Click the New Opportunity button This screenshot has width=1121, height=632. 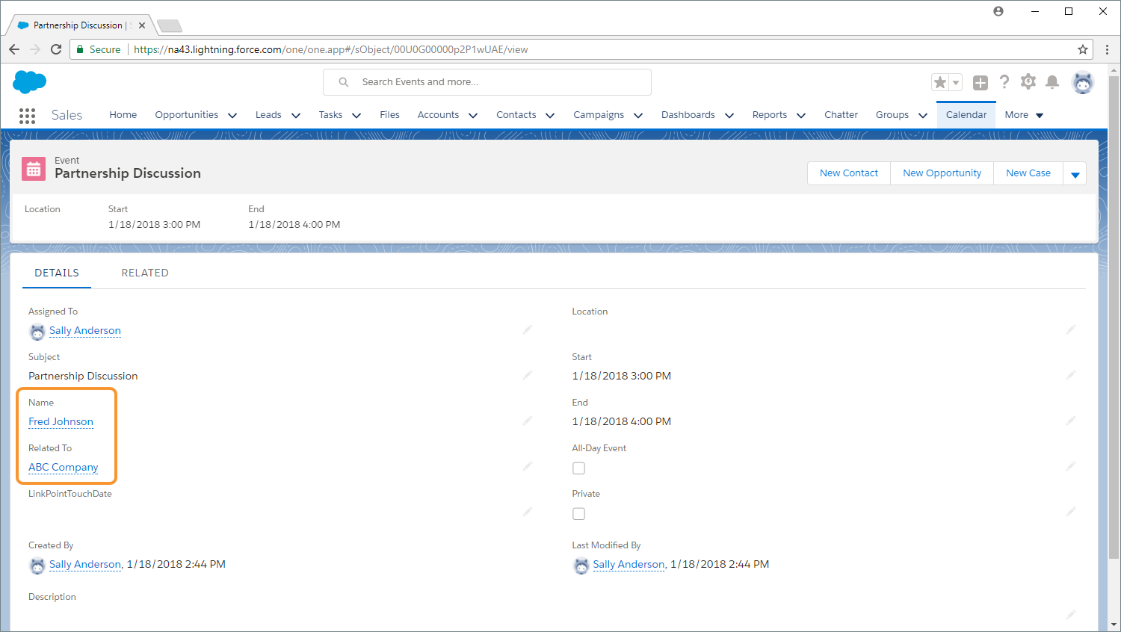[x=942, y=173]
